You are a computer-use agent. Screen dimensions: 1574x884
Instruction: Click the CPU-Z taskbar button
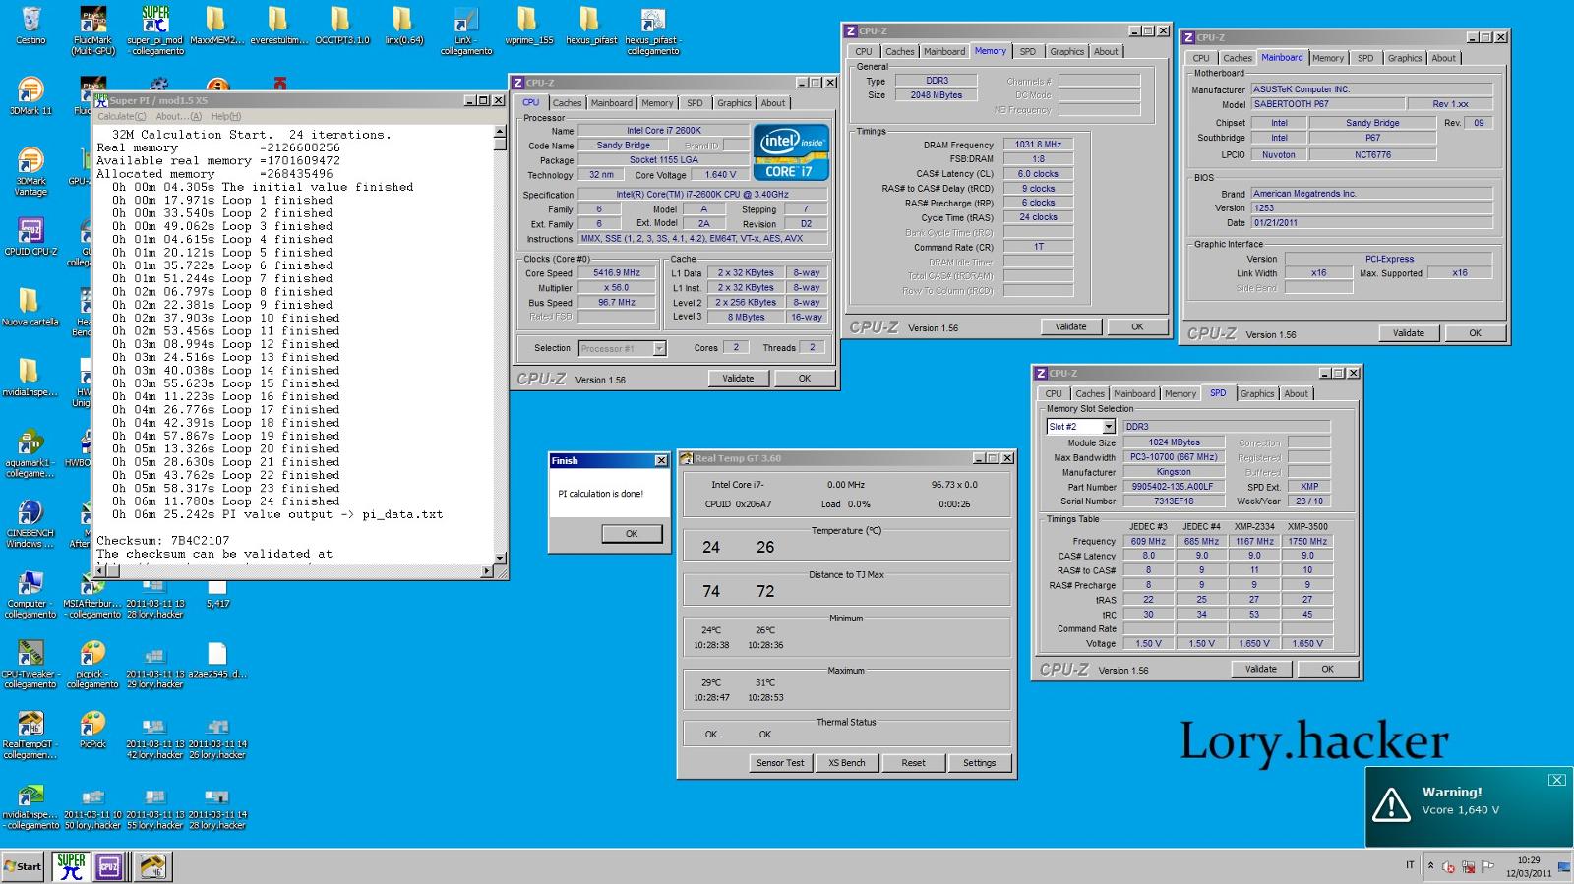point(110,866)
